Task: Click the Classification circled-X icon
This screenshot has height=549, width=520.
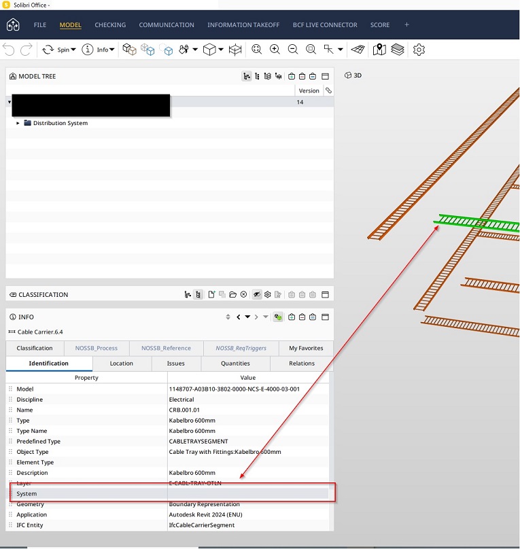Action: 244,294
